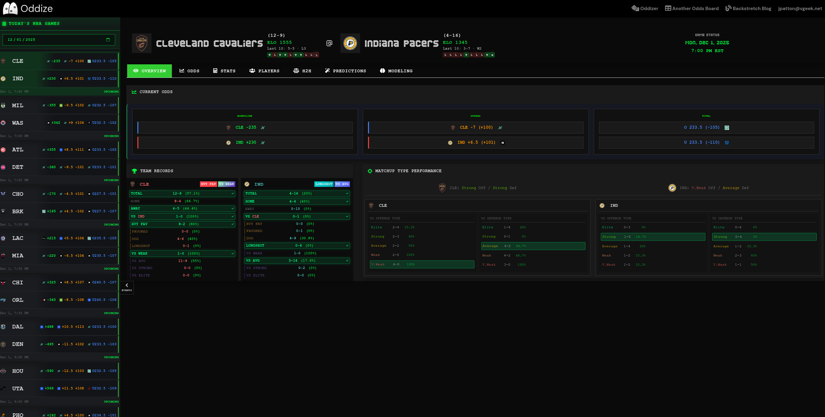Click the Another Odds Board table icon
This screenshot has width=825, height=417.
pos(668,8)
